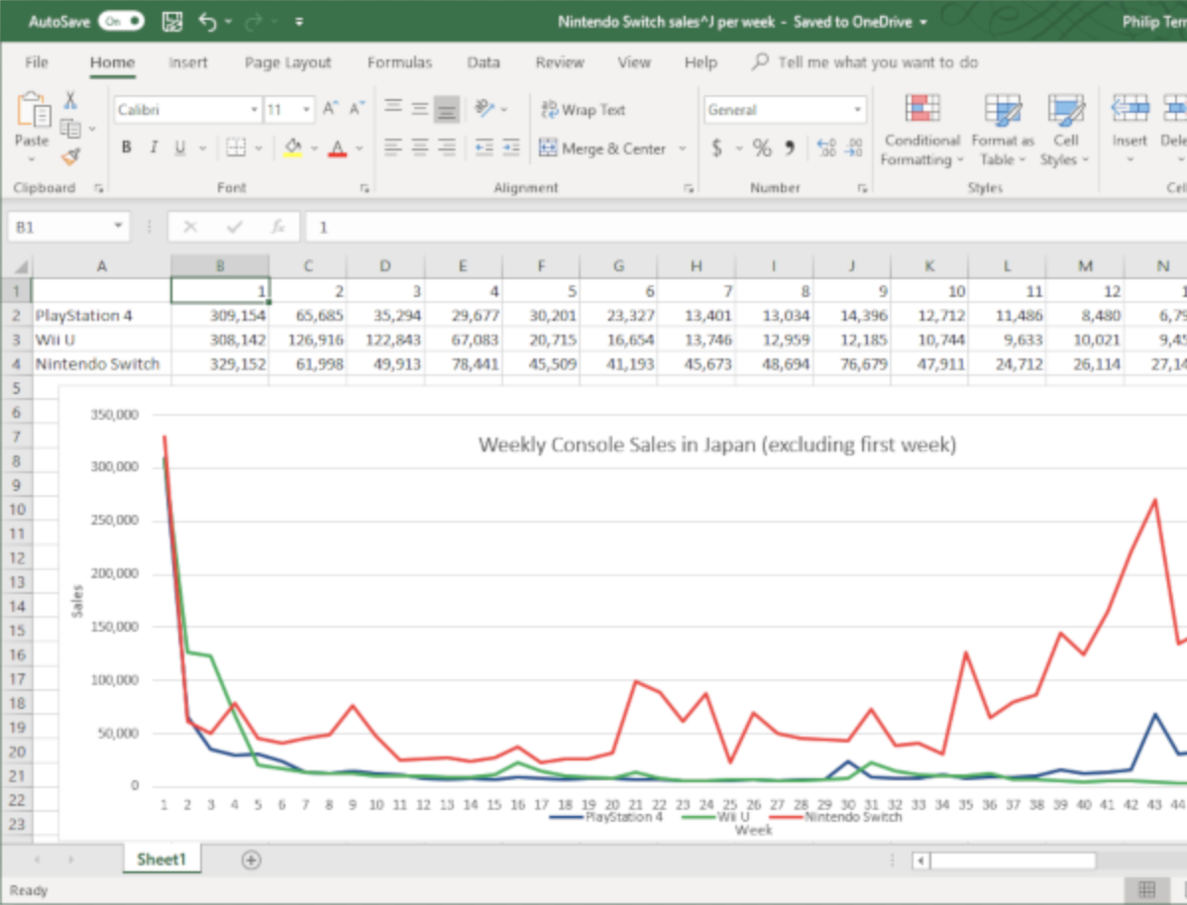The image size is (1187, 905).
Task: Increase decimal places
Action: coord(826,148)
